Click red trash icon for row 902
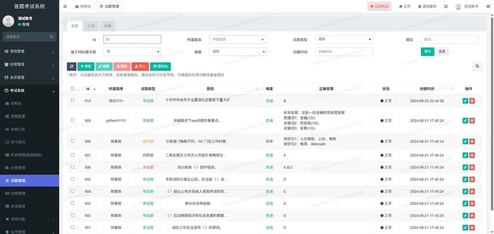494x234 pixels. (x=472, y=215)
